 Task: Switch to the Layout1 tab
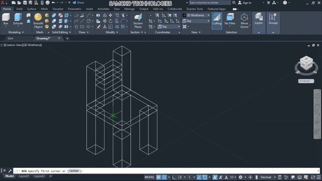click(x=24, y=176)
